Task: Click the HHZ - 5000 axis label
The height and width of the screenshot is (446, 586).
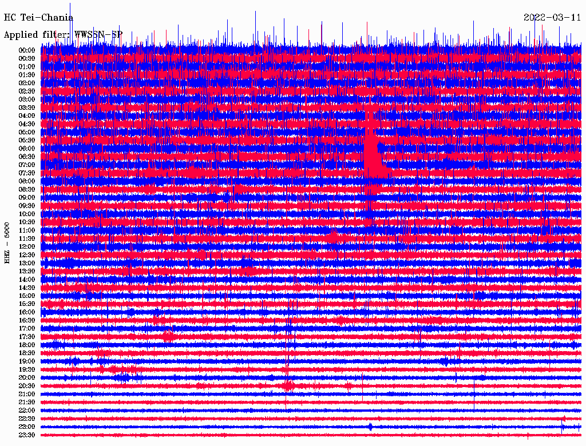Action: [x=7, y=243]
